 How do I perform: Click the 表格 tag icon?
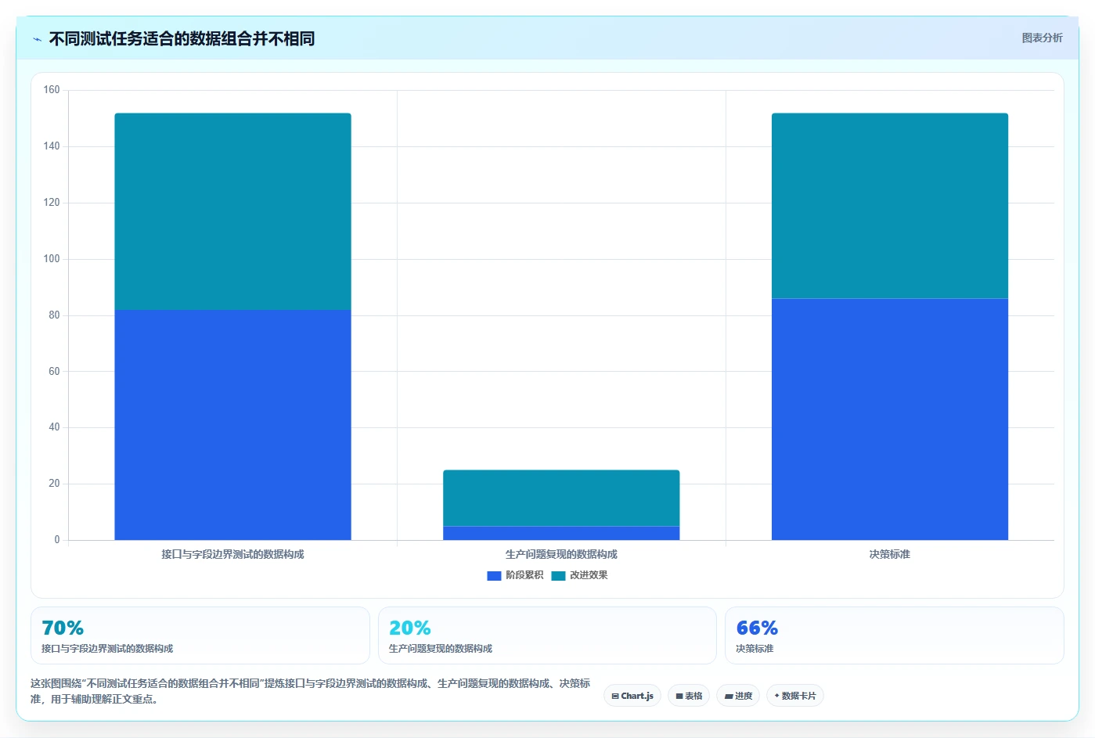pos(679,696)
